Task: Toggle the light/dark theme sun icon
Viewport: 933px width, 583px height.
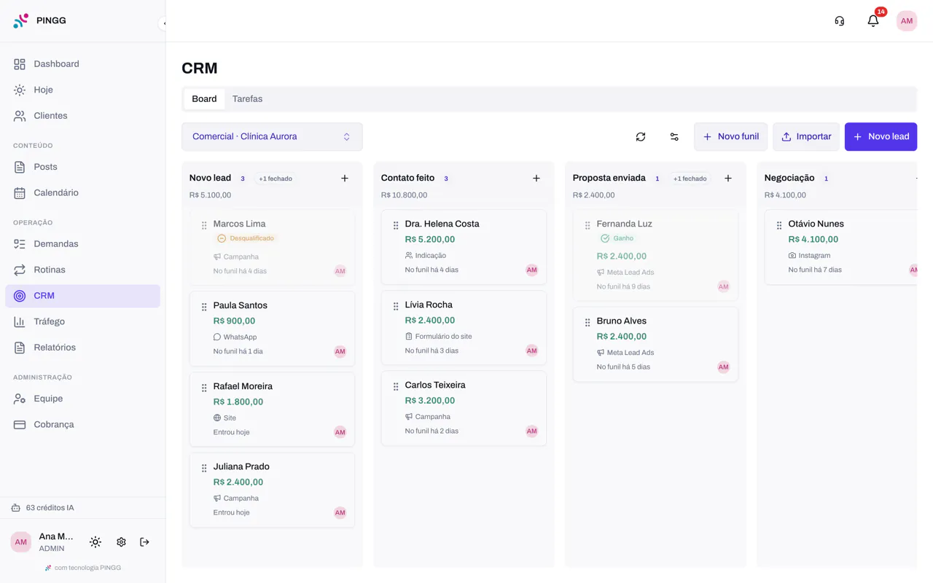Action: pos(95,542)
